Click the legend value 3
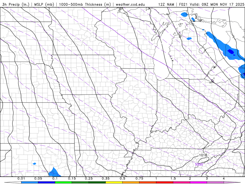Screen dimensions: 245x184 tap(207, 178)
